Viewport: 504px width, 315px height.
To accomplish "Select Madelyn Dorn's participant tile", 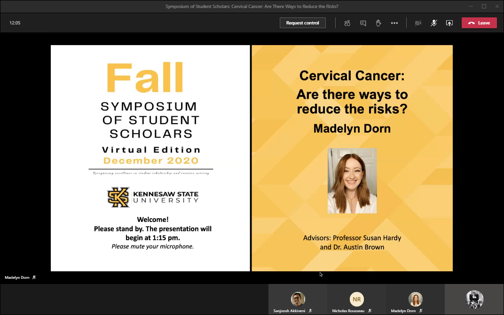I will point(415,299).
